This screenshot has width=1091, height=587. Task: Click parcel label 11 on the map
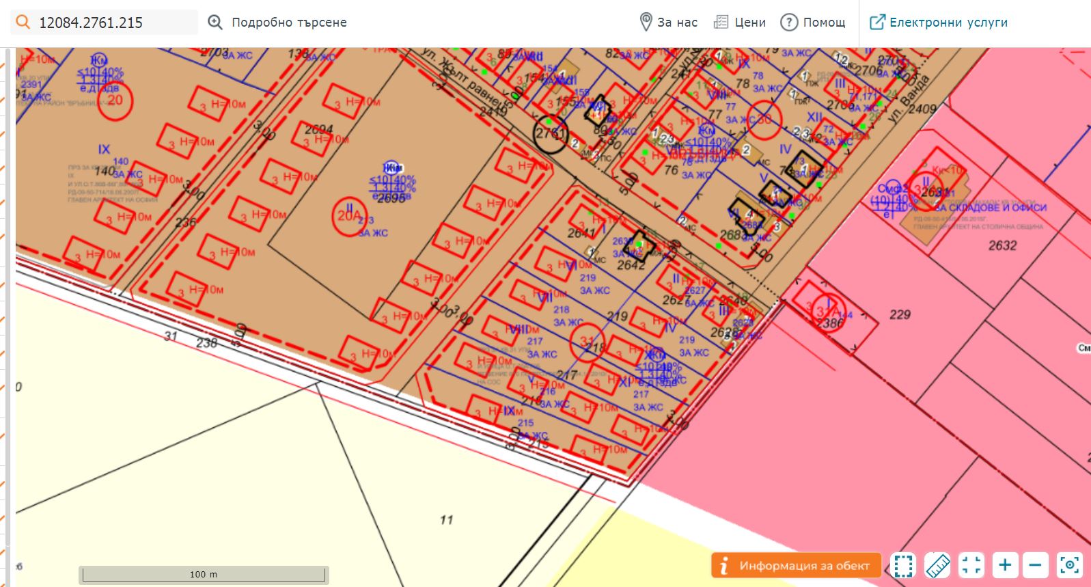(x=447, y=520)
